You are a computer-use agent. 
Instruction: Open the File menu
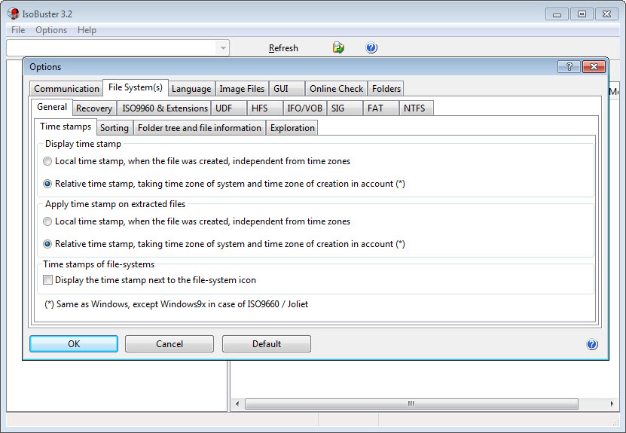tap(18, 30)
